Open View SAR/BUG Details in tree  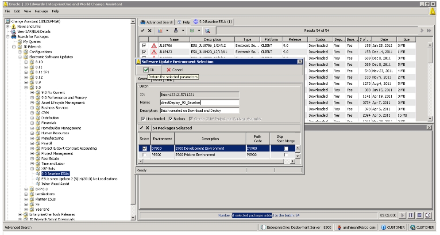pyautogui.click(x=34, y=31)
